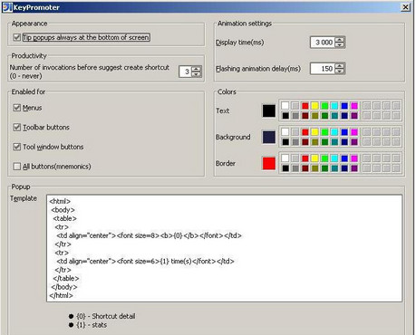Pick red in the Border color palette

click(305, 158)
